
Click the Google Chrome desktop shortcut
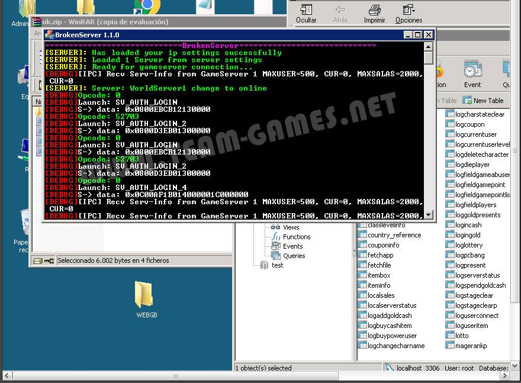point(147,7)
